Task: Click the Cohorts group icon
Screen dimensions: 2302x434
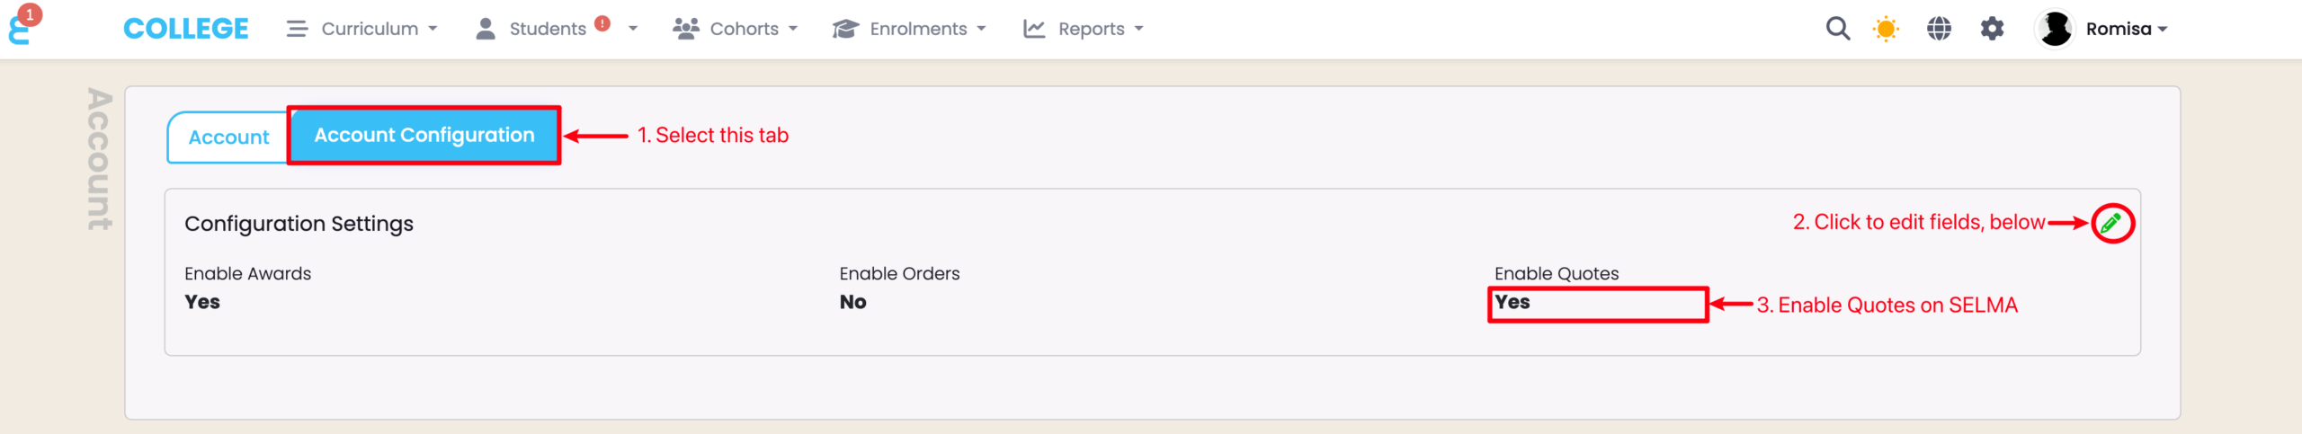Action: pos(686,29)
